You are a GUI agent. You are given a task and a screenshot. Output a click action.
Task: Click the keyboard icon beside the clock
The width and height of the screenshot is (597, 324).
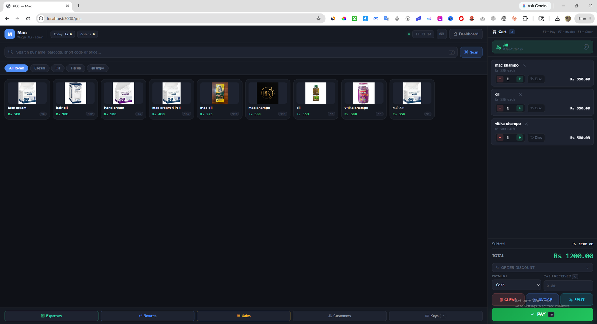pos(441,34)
